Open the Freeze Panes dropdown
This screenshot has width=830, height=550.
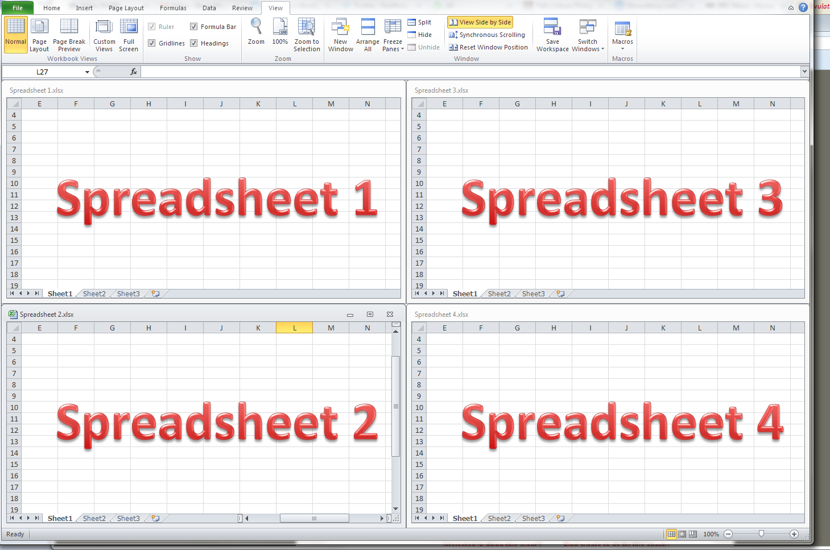(393, 35)
